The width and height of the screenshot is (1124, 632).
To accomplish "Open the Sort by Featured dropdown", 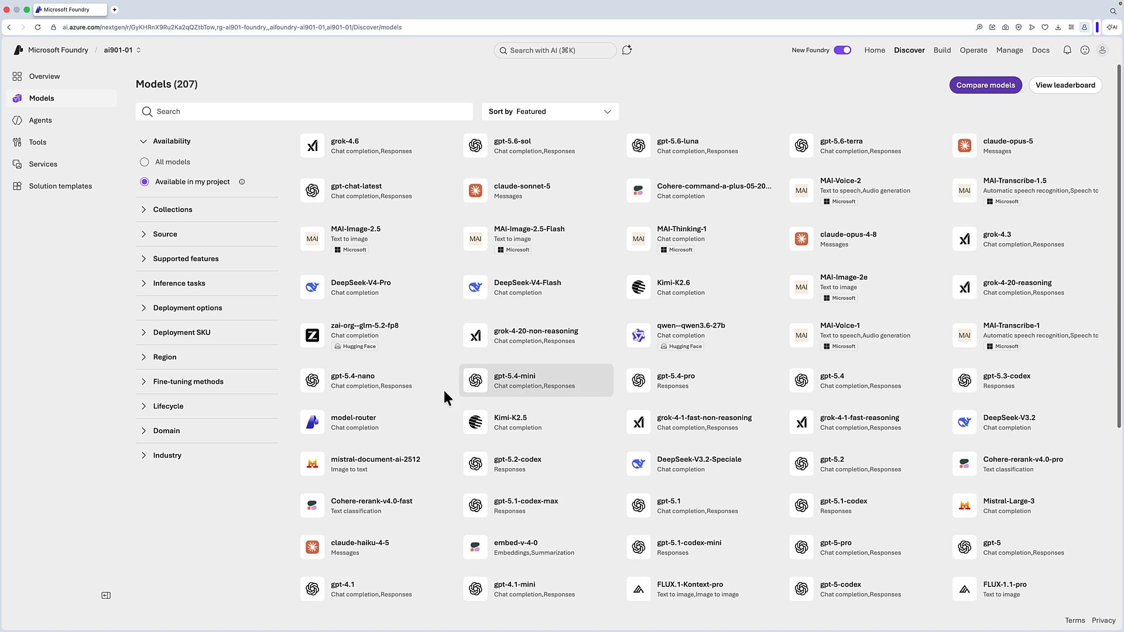I will tap(550, 112).
